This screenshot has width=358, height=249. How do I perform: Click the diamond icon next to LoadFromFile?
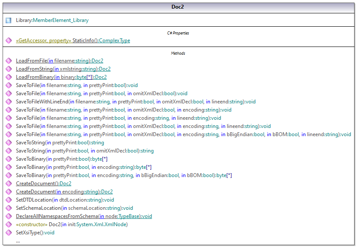(x=9, y=61)
